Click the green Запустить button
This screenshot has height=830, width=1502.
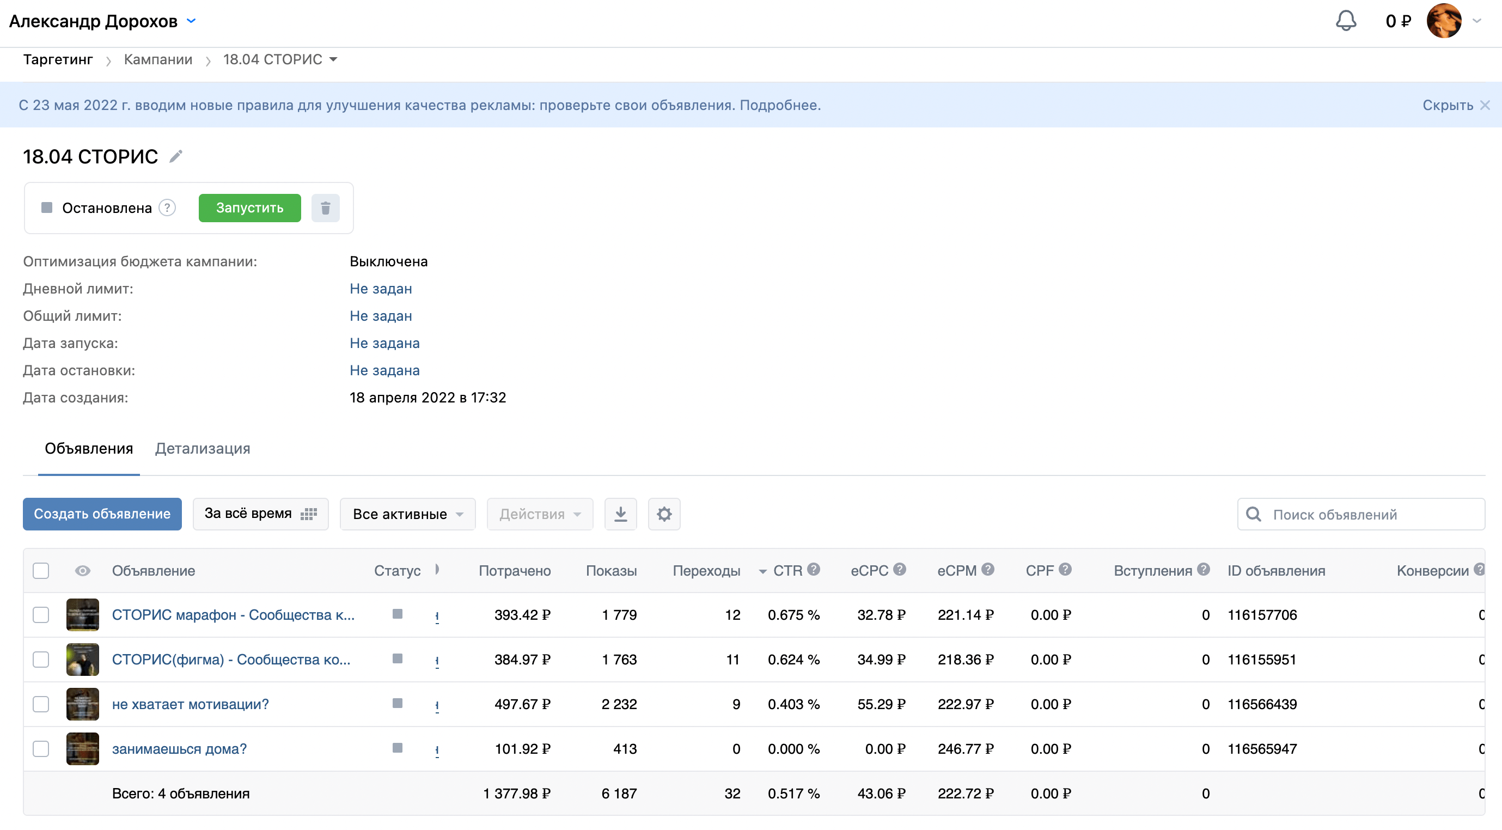coord(249,208)
